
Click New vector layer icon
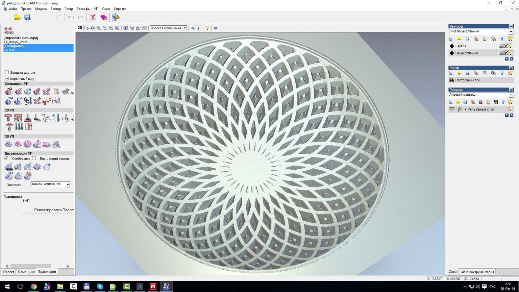451,39
